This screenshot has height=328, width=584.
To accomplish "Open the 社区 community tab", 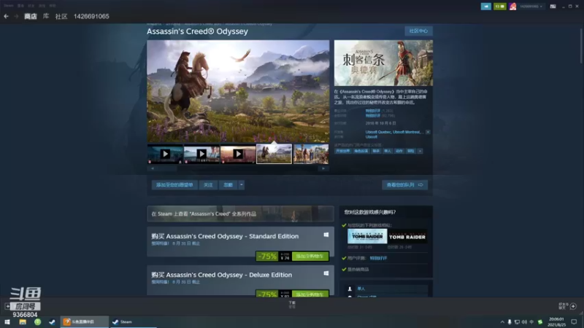I will pos(61,16).
